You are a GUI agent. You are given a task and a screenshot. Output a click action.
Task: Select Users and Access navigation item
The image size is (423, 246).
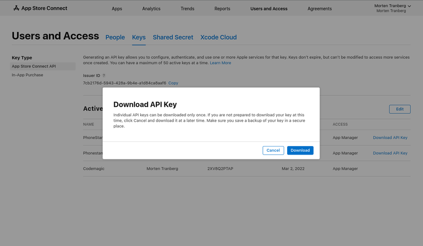tap(269, 8)
